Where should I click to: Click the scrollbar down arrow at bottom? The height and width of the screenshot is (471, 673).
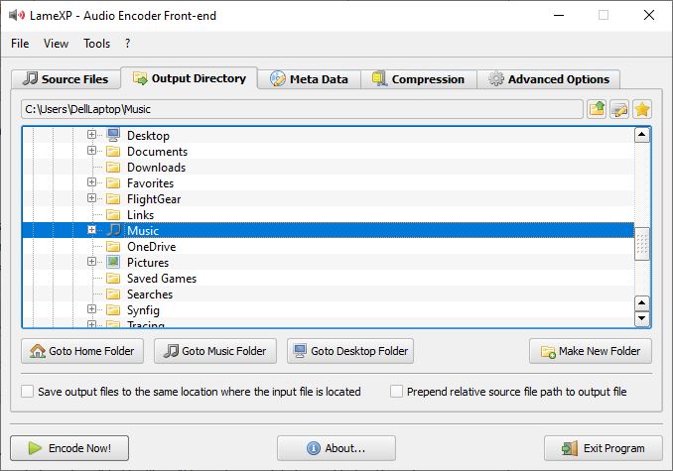pos(641,318)
